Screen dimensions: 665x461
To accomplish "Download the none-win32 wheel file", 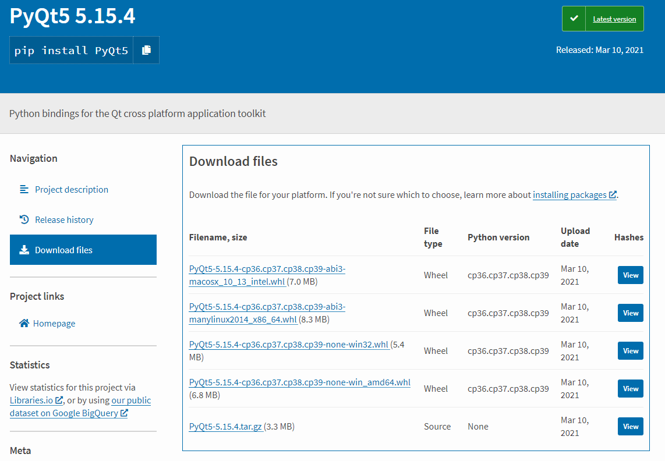I will pyautogui.click(x=289, y=345).
